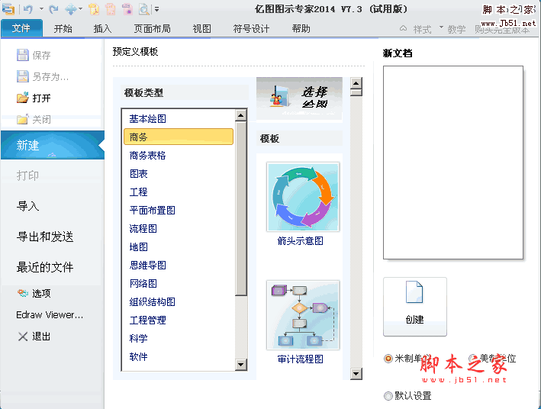Collapse the ribbon with the caret icon
The height and width of the screenshot is (409, 541).
click(x=403, y=28)
